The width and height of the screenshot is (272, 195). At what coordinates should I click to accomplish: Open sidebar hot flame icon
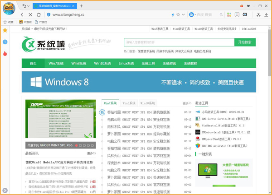pyautogui.click(x=5, y=54)
